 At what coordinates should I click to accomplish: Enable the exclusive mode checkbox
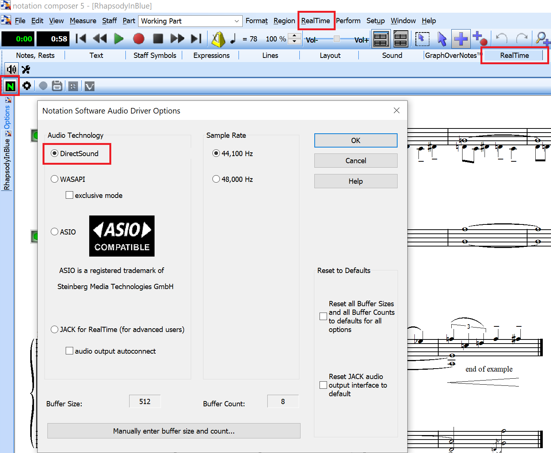point(69,195)
